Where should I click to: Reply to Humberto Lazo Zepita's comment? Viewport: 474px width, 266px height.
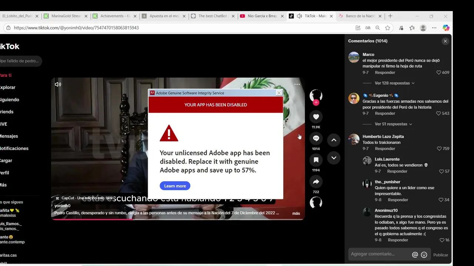coord(385,149)
